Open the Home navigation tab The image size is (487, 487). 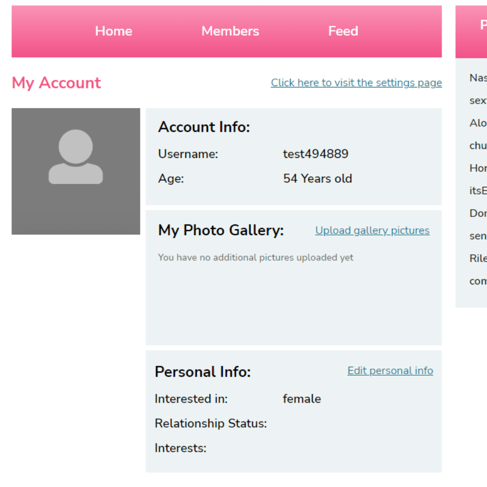click(x=114, y=31)
